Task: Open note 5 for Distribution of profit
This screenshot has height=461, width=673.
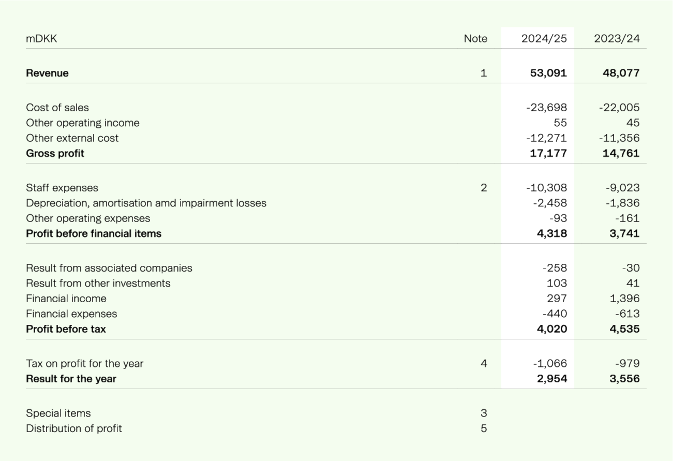Action: [x=483, y=428]
